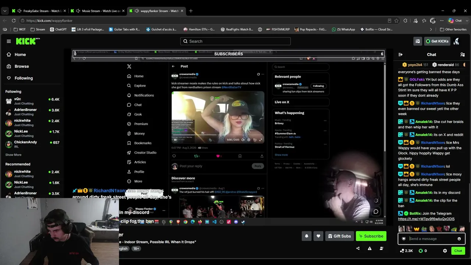Enable stream notifications with the bell icon
Screen dimensions: 471x265
point(307,236)
